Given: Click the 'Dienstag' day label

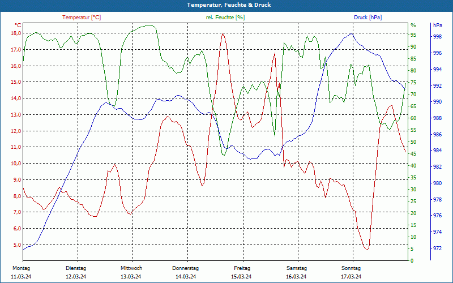Looking at the screenshot, I should [x=76, y=268].
